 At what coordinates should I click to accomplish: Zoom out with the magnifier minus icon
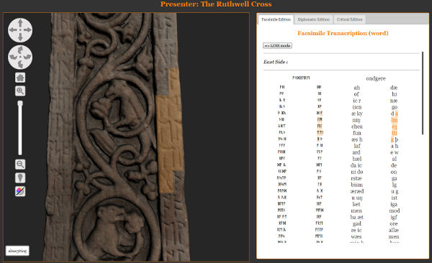click(20, 165)
